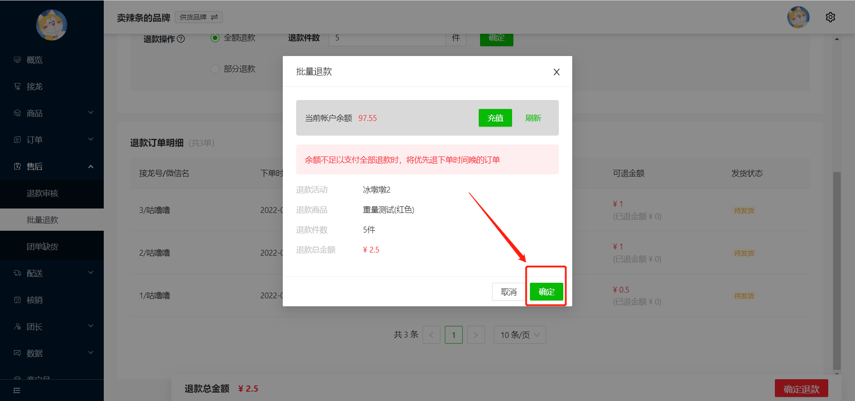The width and height of the screenshot is (855, 401).
Task: Click the ¥ 0.5 refundable amount
Action: [621, 290]
